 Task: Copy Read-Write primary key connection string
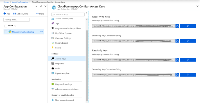177,26
